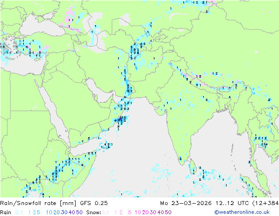Click the 'GFS 0.25' model label
279x216 pixels.
(94, 203)
